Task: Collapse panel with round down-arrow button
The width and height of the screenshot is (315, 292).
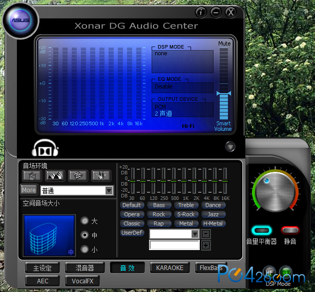Action: [230, 147]
